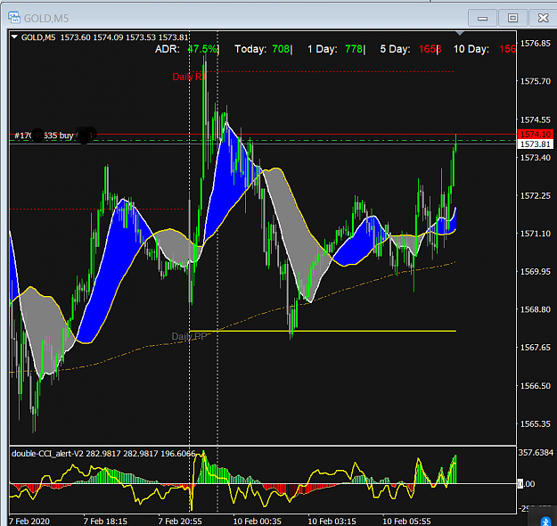Click the 7 Feb 20:55 time label
The image size is (557, 526).
coord(180,521)
